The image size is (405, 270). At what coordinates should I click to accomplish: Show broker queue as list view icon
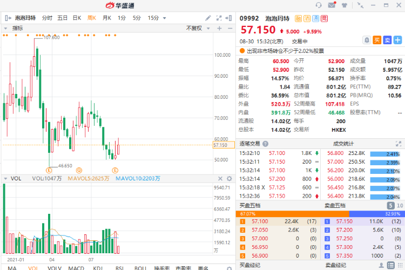tap(391, 265)
